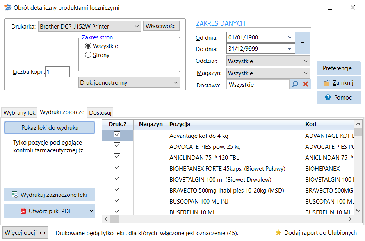Open Pomoc help button
This screenshot has height=241, width=365.
point(339,97)
